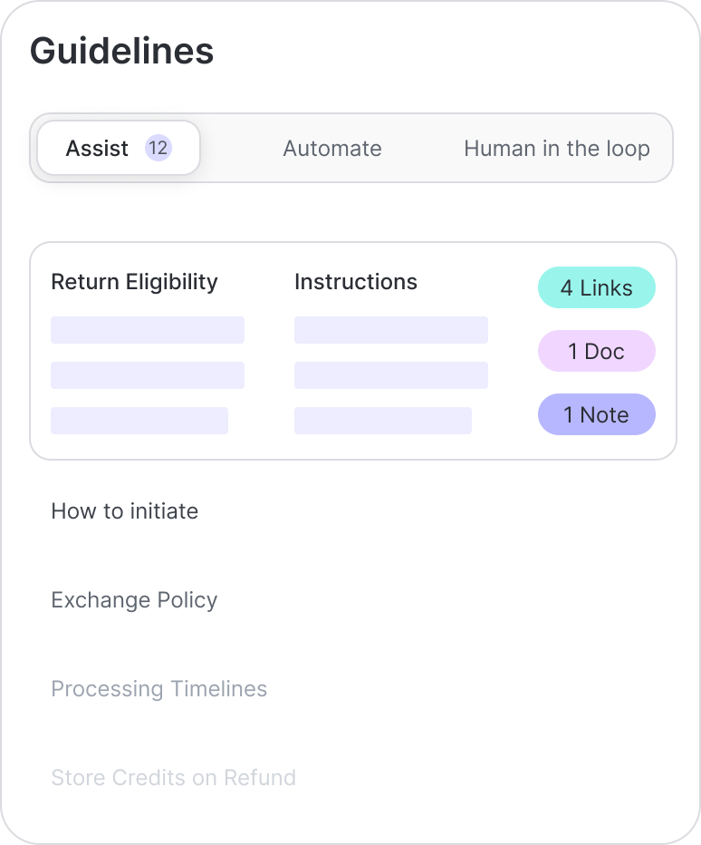
Task: Click the Guidelines title
Action: point(121,51)
